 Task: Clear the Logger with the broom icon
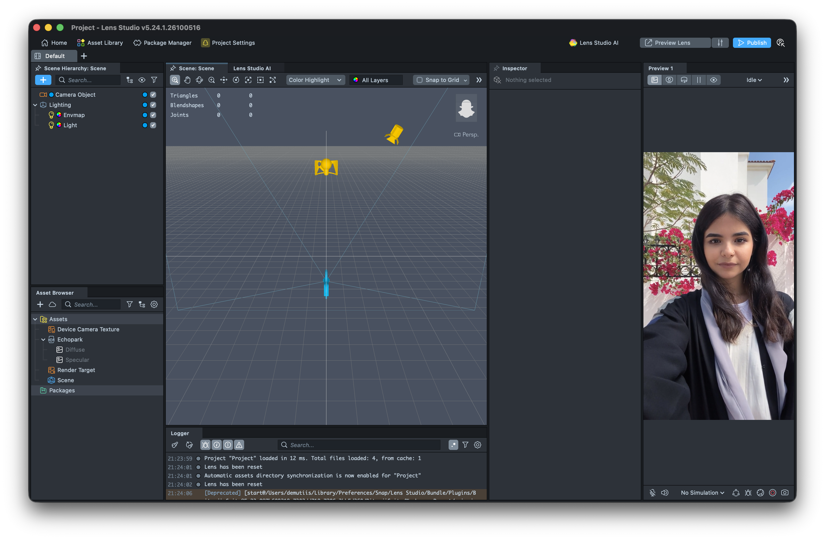tap(175, 445)
